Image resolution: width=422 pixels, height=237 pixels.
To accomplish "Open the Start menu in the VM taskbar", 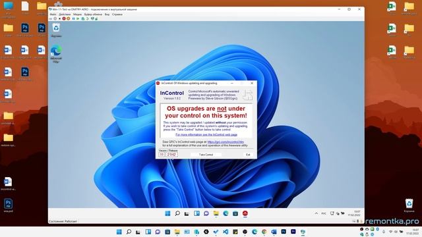I will [167, 213].
